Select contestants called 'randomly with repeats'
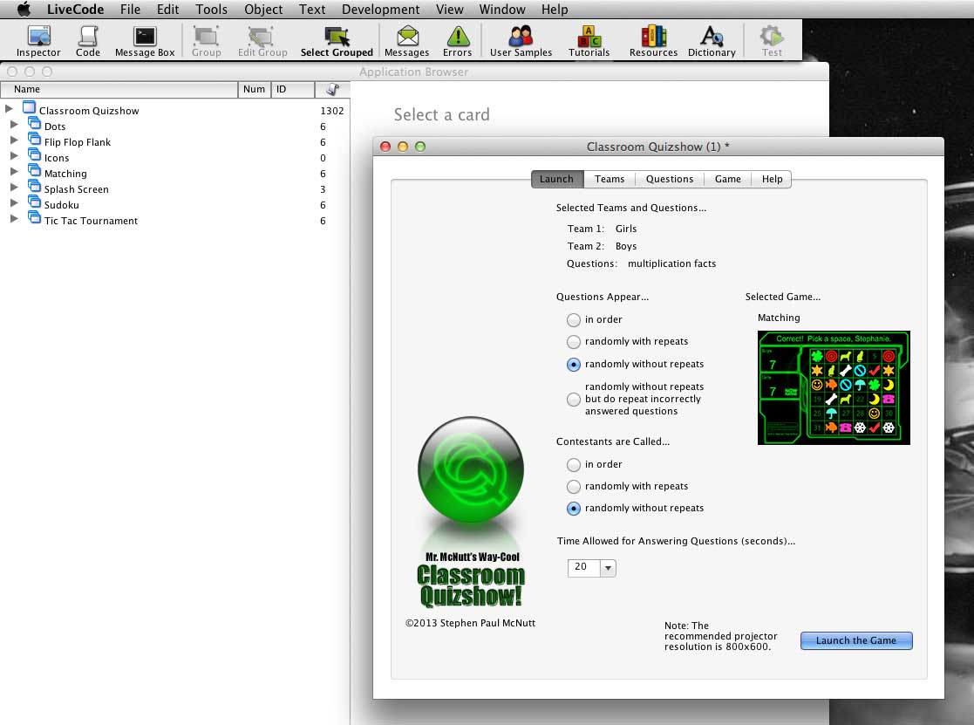This screenshot has width=974, height=725. click(x=574, y=486)
